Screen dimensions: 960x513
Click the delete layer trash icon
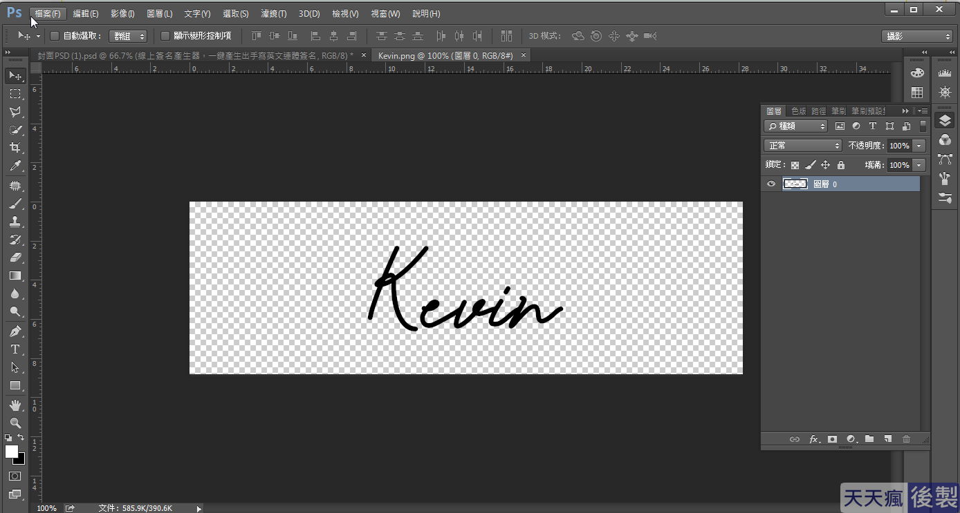pyautogui.click(x=906, y=439)
